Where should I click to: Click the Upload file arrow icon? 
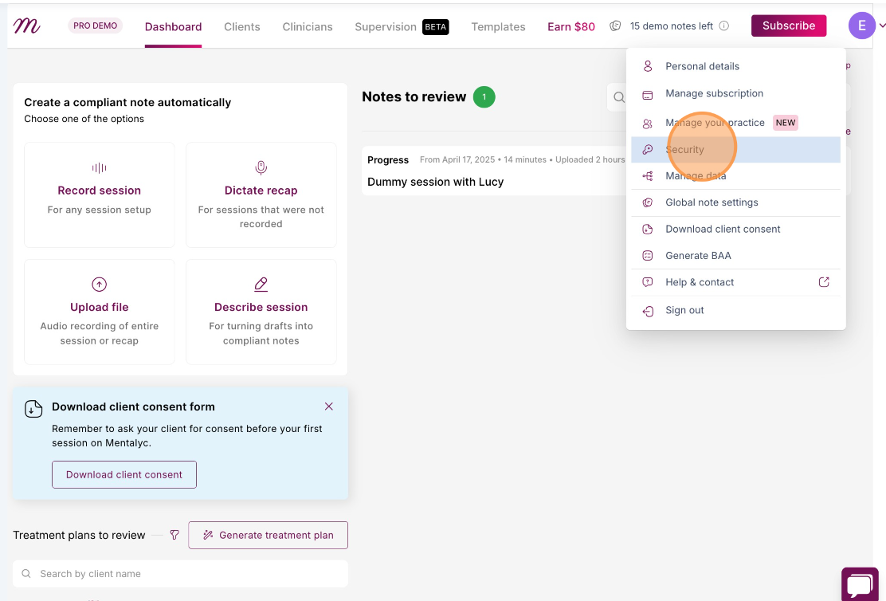click(x=99, y=285)
